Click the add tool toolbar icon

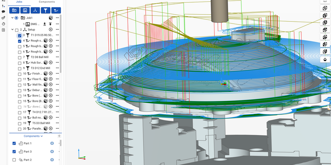pos(46,10)
